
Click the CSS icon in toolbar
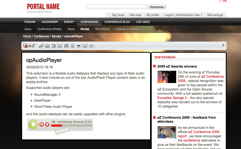(x=91, y=45)
